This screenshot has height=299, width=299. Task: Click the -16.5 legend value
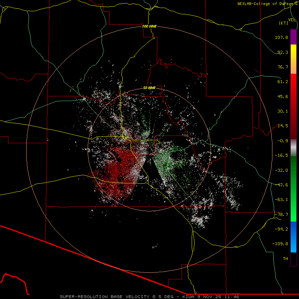(281, 155)
